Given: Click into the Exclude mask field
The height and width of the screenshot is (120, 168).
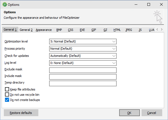Looking at the screenshot, I should [x=83, y=70].
